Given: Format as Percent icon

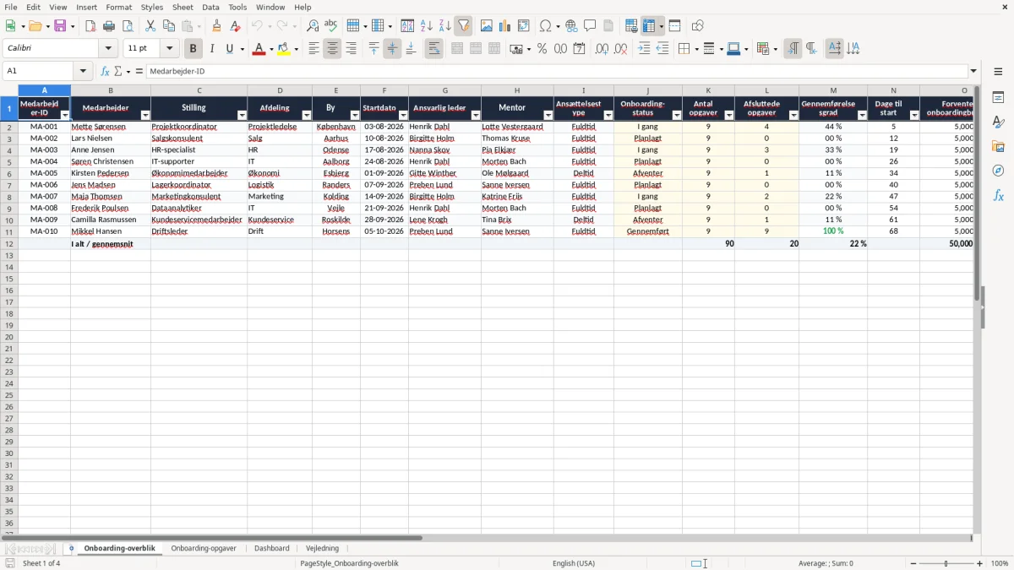Looking at the screenshot, I should coord(542,49).
